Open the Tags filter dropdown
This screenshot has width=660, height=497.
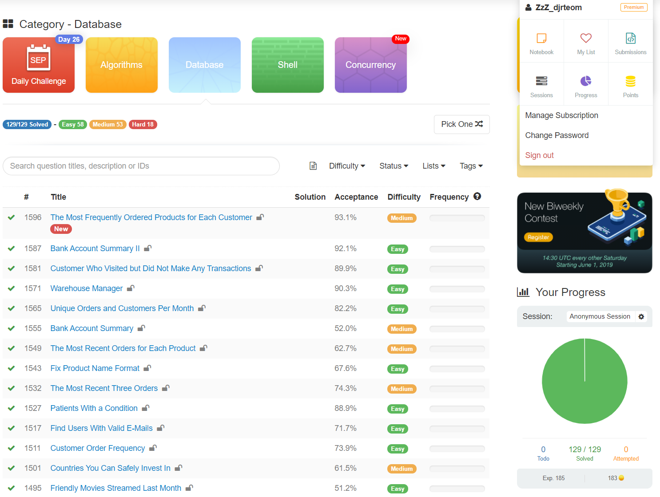pyautogui.click(x=471, y=166)
